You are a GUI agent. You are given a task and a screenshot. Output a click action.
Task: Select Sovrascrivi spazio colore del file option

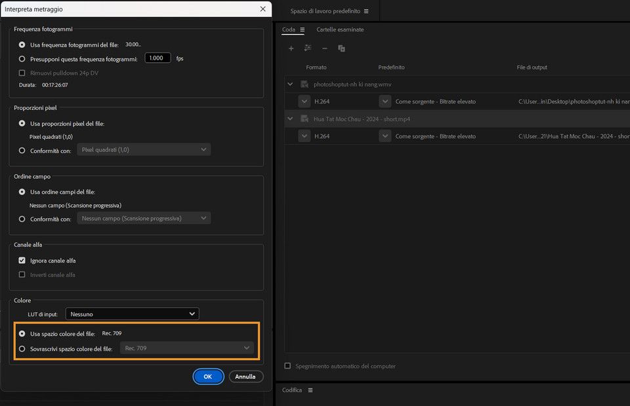(x=22, y=348)
